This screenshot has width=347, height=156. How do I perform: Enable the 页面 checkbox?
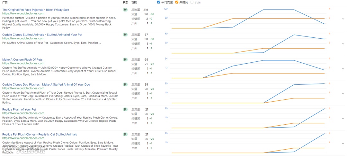tap(192, 2)
